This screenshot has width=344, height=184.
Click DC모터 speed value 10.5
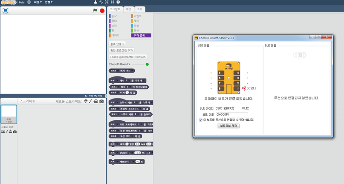[x=138, y=153]
